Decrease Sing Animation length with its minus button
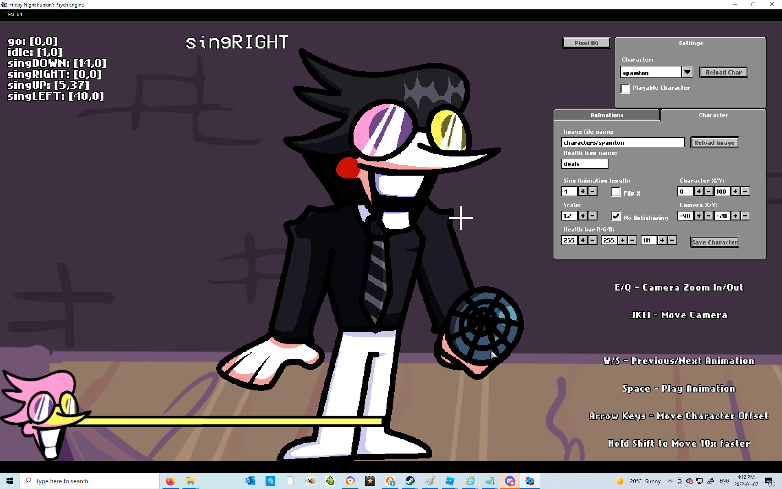782x489 pixels. coord(592,191)
